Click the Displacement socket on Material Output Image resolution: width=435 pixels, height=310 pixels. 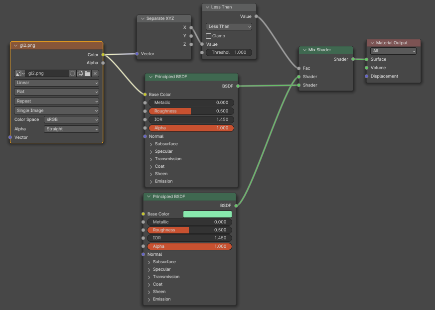pyautogui.click(x=366, y=76)
